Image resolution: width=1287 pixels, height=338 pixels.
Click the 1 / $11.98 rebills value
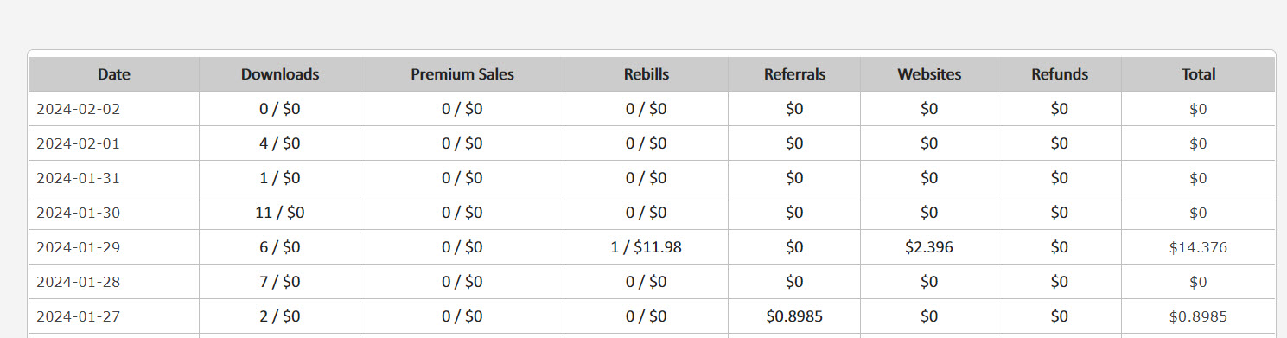click(x=647, y=247)
